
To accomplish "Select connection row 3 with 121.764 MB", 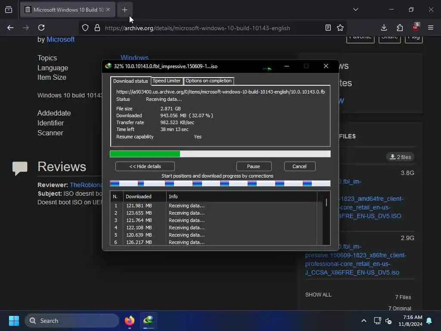I will 214,220.
